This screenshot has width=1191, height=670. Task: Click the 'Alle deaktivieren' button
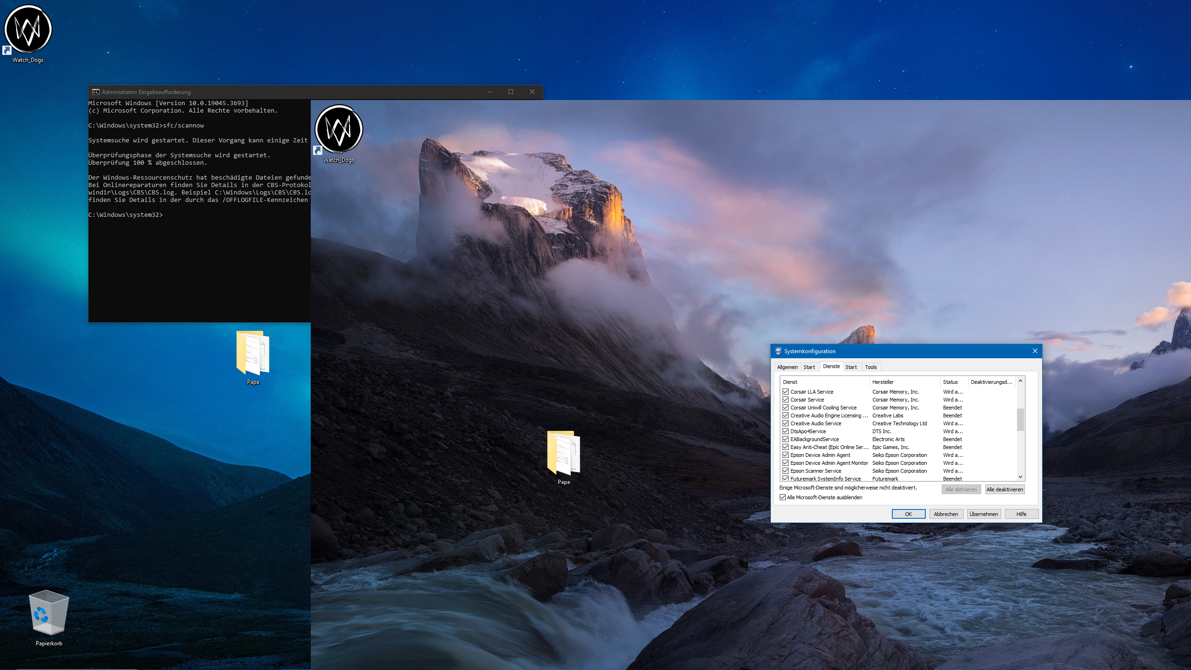point(1004,489)
